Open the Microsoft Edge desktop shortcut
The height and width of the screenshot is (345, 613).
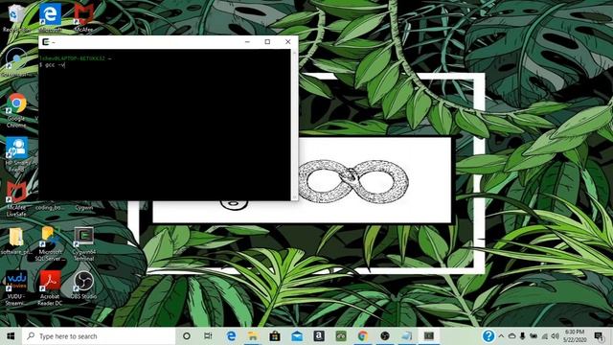click(x=50, y=16)
